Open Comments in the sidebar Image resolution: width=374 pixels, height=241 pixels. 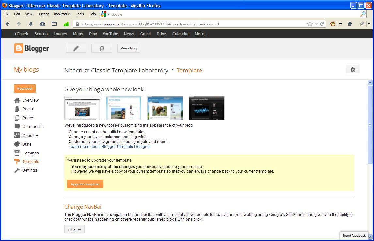tap(32, 126)
